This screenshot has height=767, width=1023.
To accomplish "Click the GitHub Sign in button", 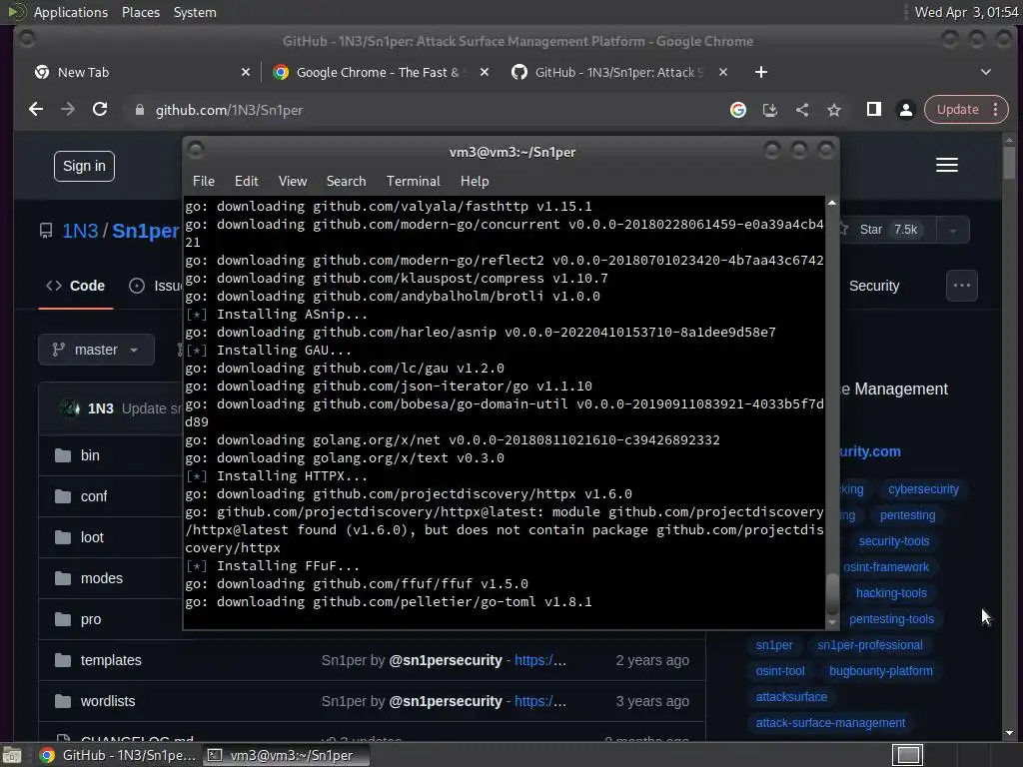I will coord(84,167).
